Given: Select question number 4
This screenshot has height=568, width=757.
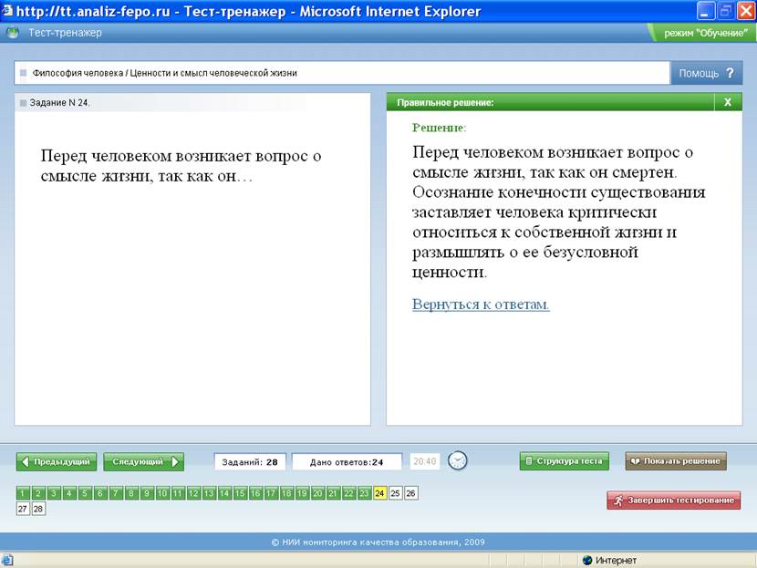Looking at the screenshot, I should pos(69,493).
